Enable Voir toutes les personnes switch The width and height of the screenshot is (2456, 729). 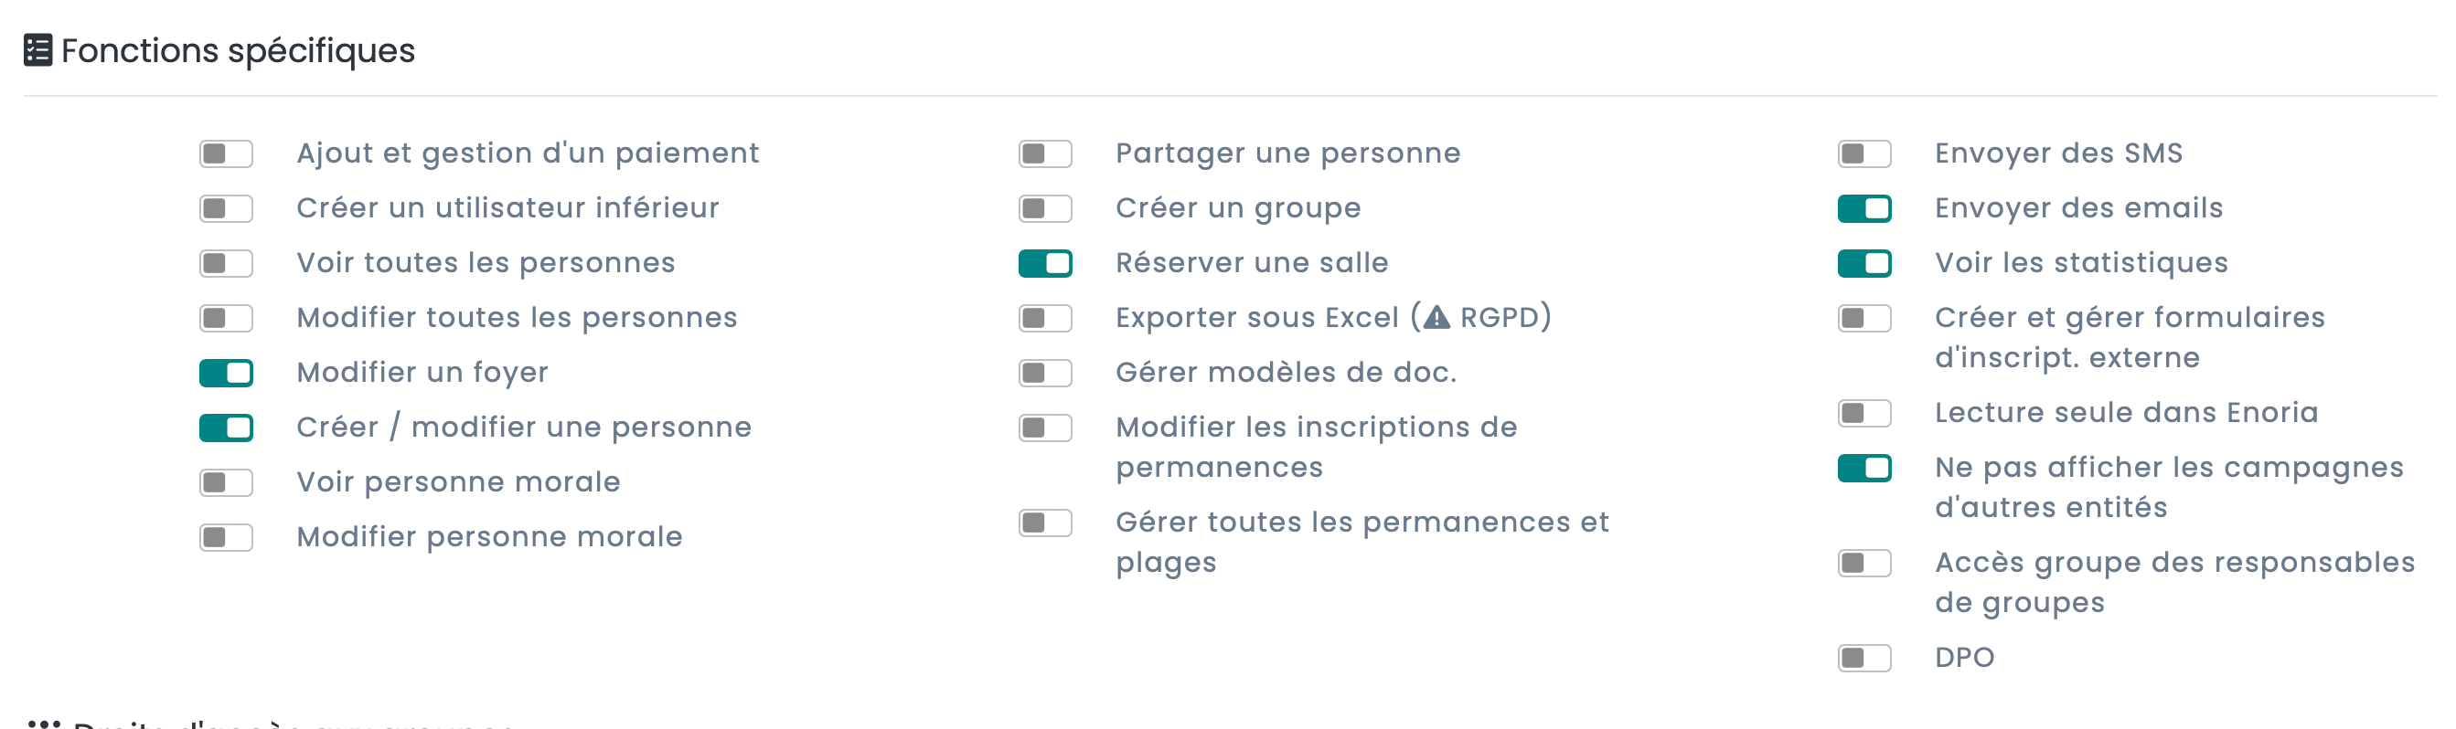pyautogui.click(x=226, y=263)
